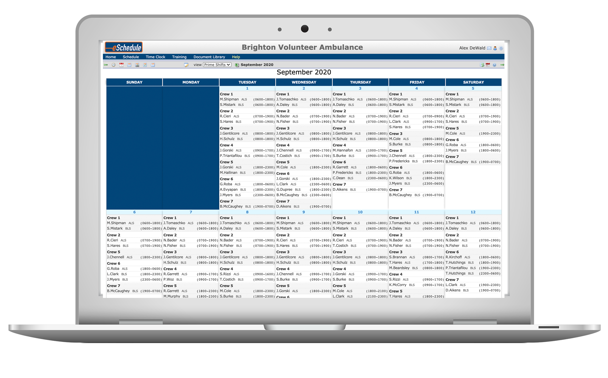The height and width of the screenshot is (378, 608).
Task: Click the user profile icon in top right
Action: coord(495,48)
